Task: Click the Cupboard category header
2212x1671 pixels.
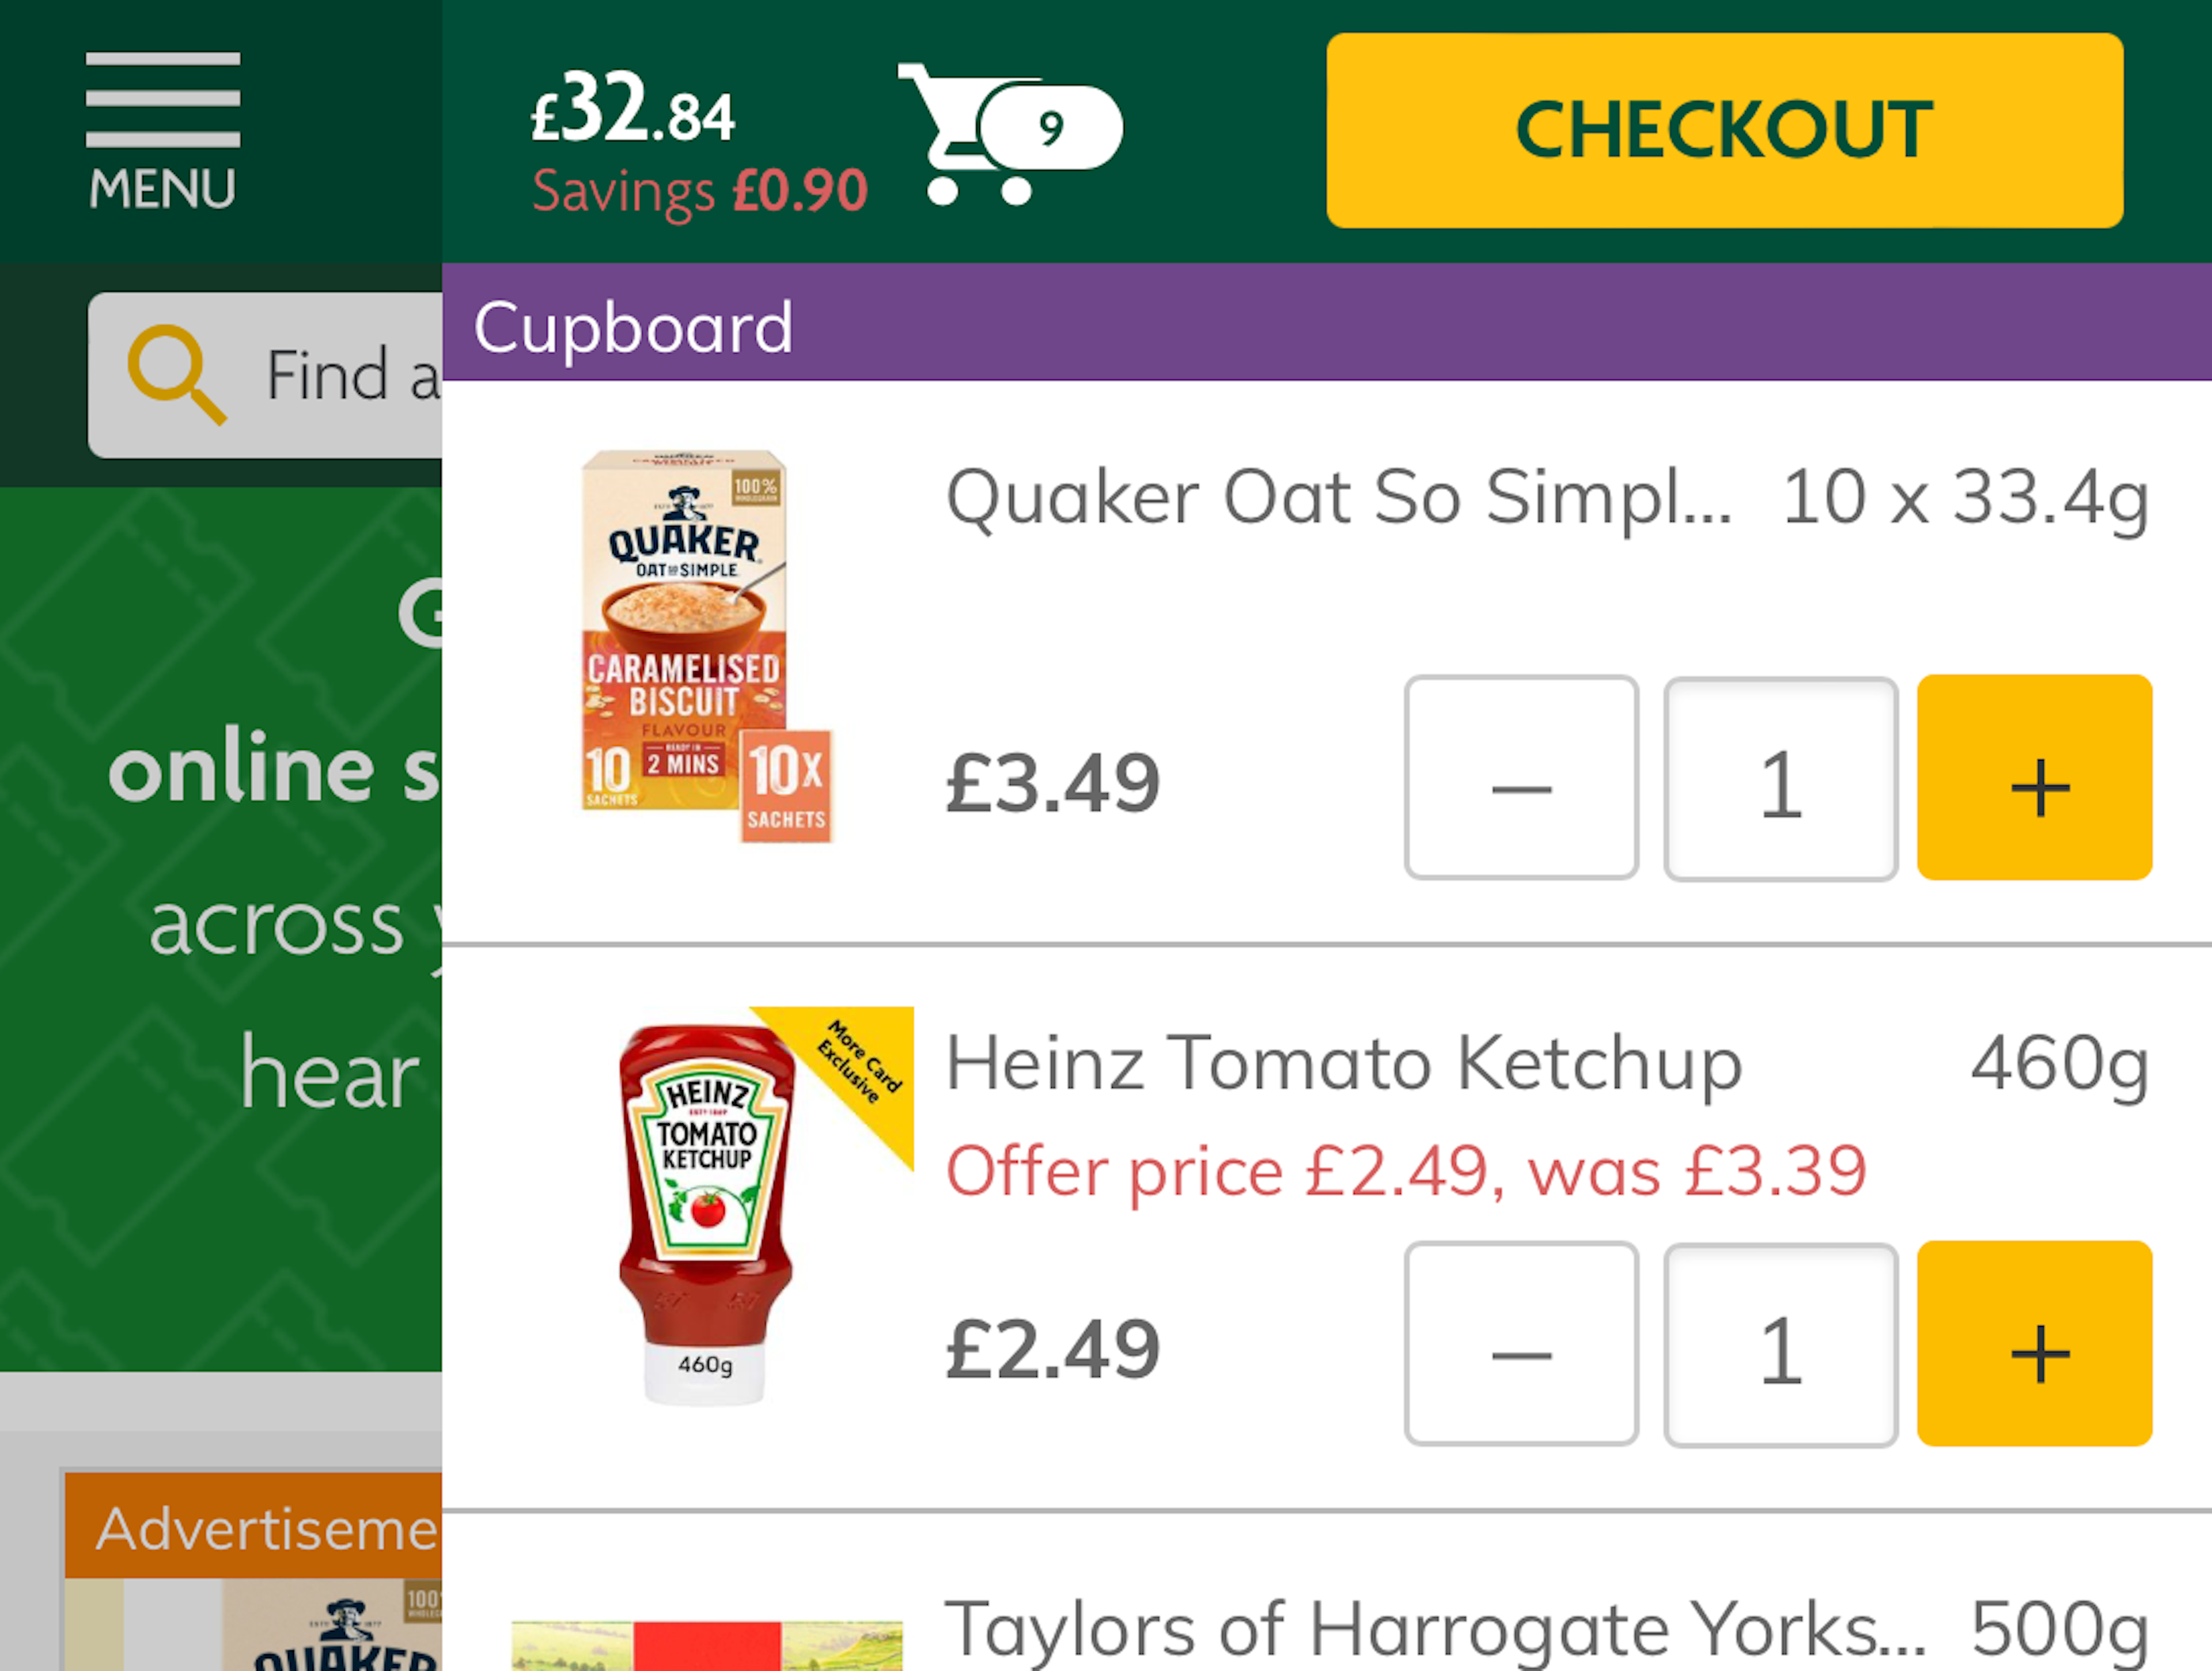Action: (x=634, y=328)
